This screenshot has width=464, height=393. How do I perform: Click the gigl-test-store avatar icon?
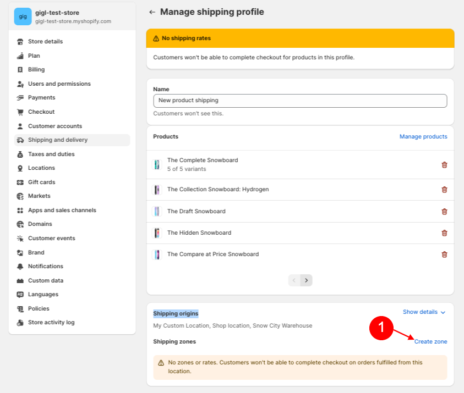pos(23,16)
